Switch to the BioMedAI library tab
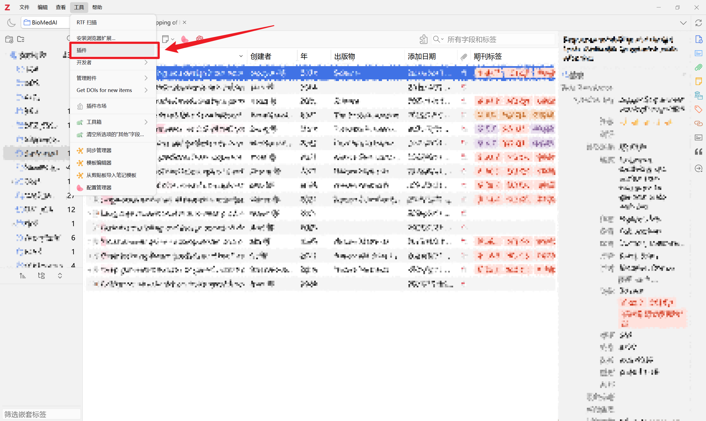706x421 pixels. (45, 22)
